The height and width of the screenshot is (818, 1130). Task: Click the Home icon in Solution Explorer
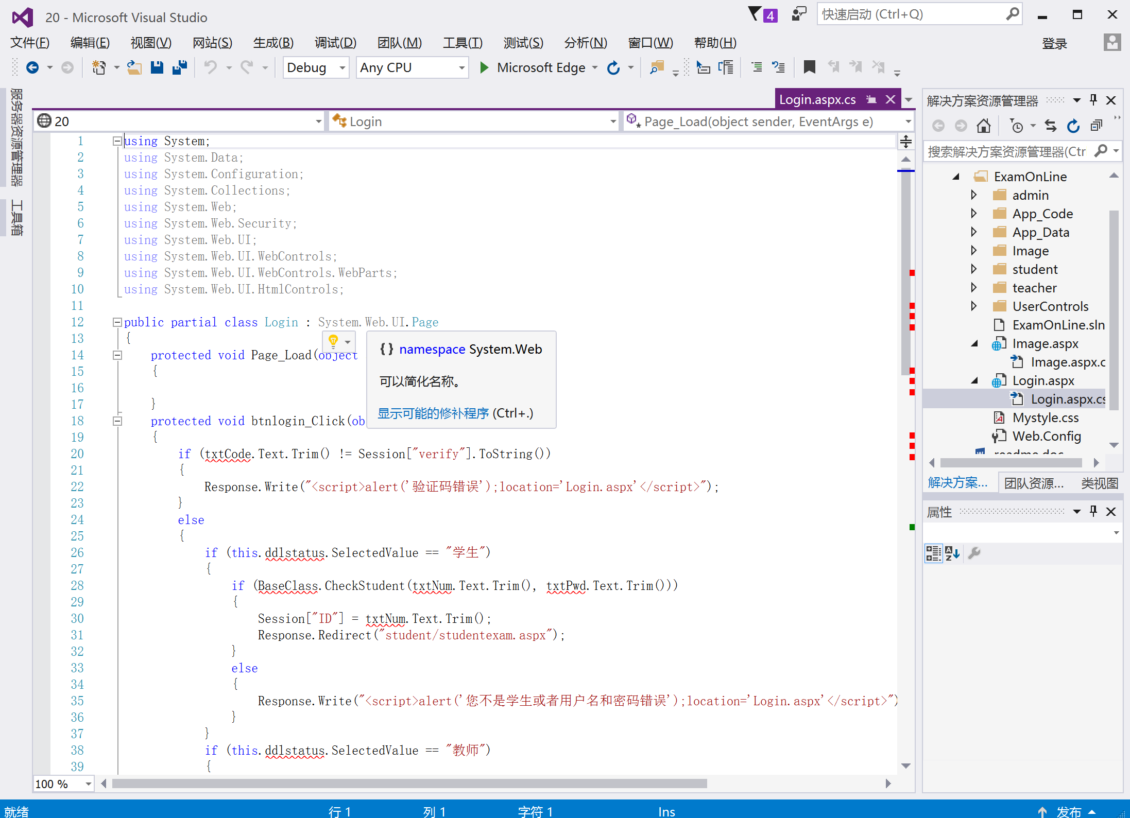(x=983, y=126)
